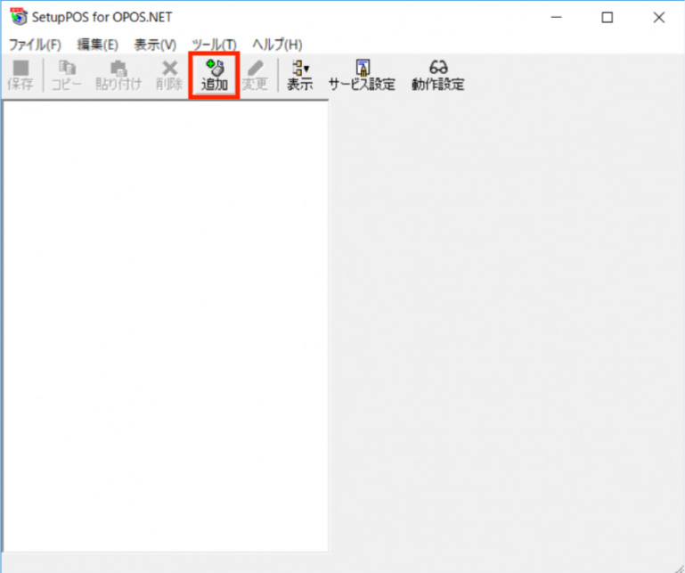The width and height of the screenshot is (685, 573).
Task: Open サービス設定 (Service settings)
Action: [363, 75]
